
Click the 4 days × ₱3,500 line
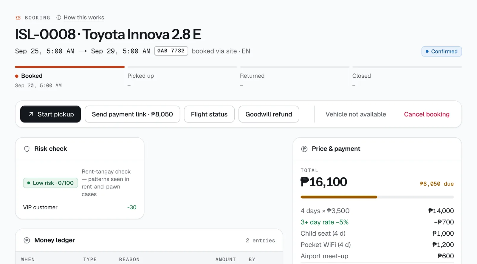pyautogui.click(x=377, y=211)
